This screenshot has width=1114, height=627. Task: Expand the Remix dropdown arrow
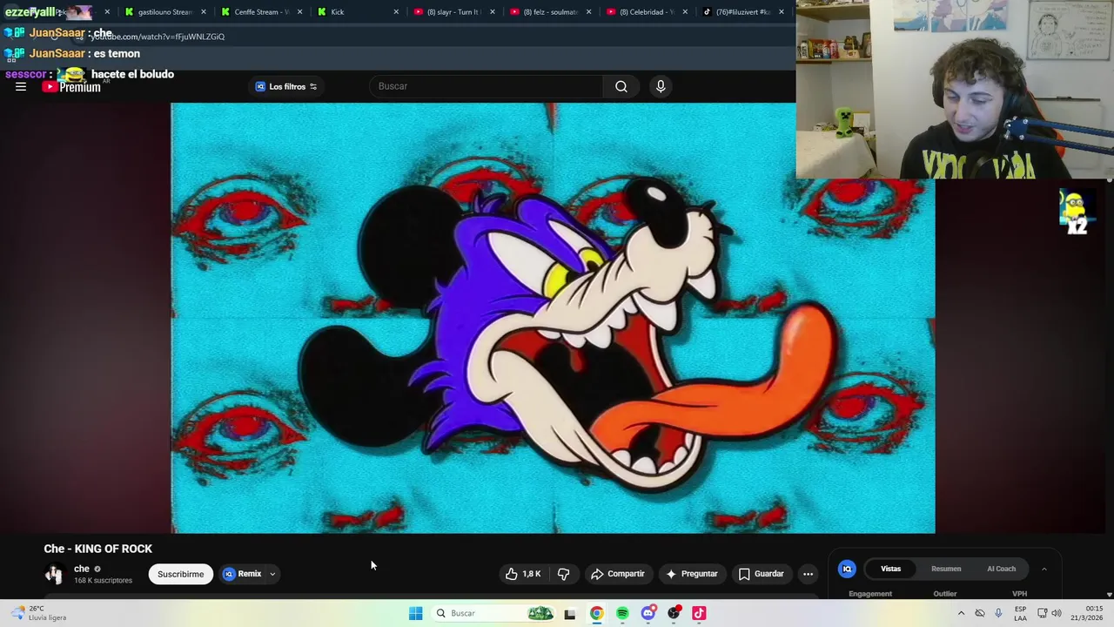(x=272, y=574)
